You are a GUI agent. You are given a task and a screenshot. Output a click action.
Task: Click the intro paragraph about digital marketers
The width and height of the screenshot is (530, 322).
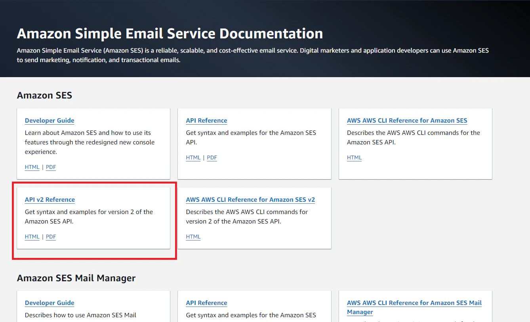point(253,55)
